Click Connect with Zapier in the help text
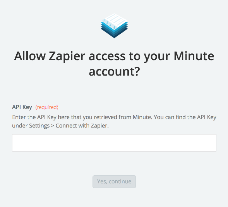The width and height of the screenshot is (228, 207). point(82,126)
